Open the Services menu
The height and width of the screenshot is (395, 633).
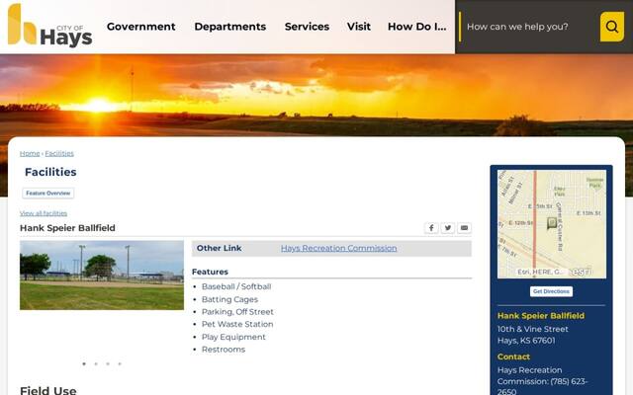tap(307, 27)
